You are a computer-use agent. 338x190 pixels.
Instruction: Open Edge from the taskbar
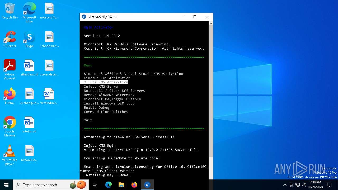pos(109,185)
